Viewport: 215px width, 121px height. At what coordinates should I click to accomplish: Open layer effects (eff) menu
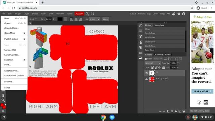[x=164, y=111]
